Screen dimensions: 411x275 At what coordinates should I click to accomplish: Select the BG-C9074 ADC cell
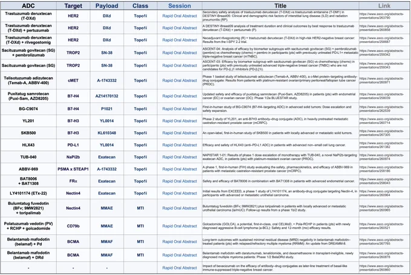pyautogui.click(x=28, y=109)
